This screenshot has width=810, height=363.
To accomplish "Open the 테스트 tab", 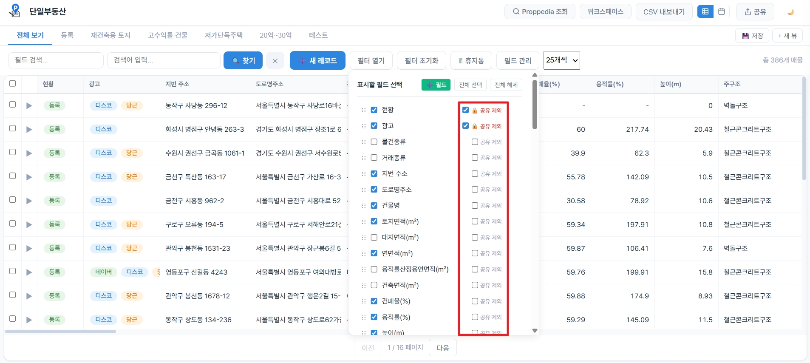I will (318, 35).
